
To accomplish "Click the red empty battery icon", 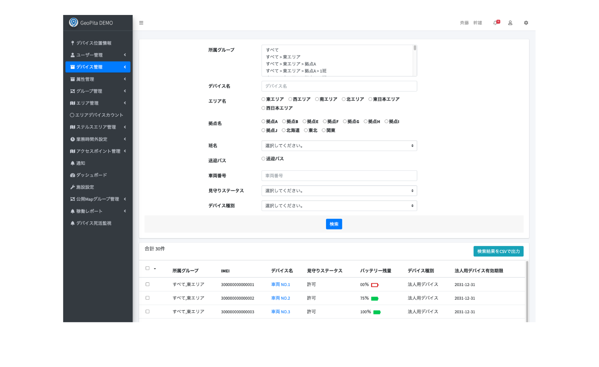I will (375, 285).
